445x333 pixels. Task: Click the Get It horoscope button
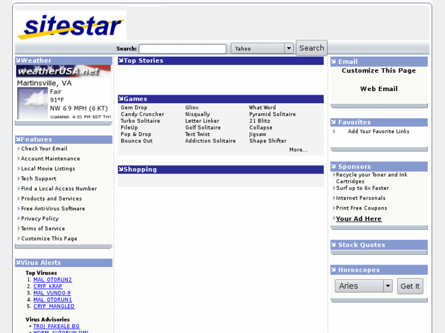(410, 286)
